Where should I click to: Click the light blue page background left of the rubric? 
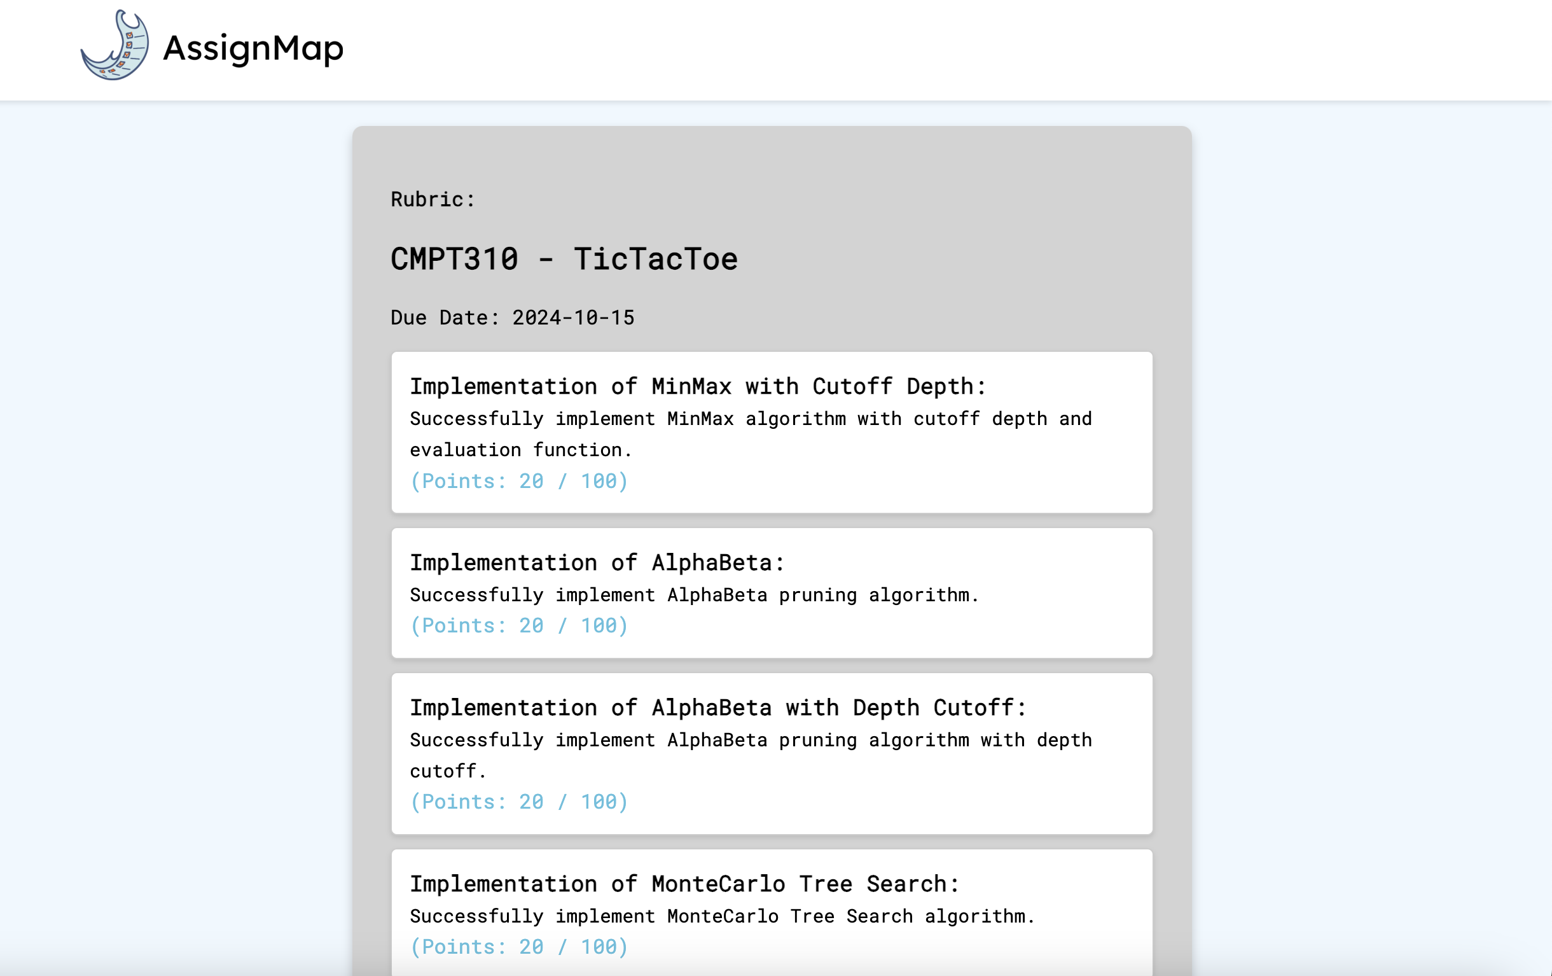[174, 516]
